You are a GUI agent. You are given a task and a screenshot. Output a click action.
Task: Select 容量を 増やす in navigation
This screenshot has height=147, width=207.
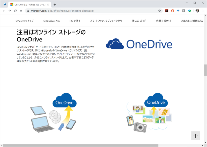tap(164, 21)
